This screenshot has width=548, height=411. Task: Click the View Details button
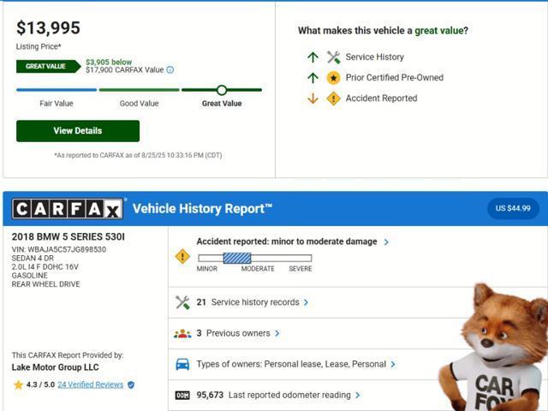pos(78,131)
